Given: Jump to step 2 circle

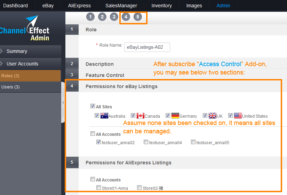Looking at the screenshot, I should (x=102, y=17).
